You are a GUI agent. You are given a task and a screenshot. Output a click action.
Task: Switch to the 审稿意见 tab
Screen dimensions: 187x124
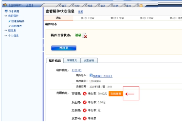72,61
